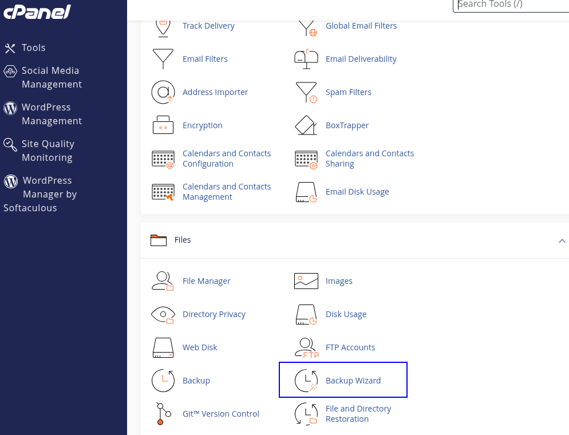Click the Images icon

coord(306,281)
